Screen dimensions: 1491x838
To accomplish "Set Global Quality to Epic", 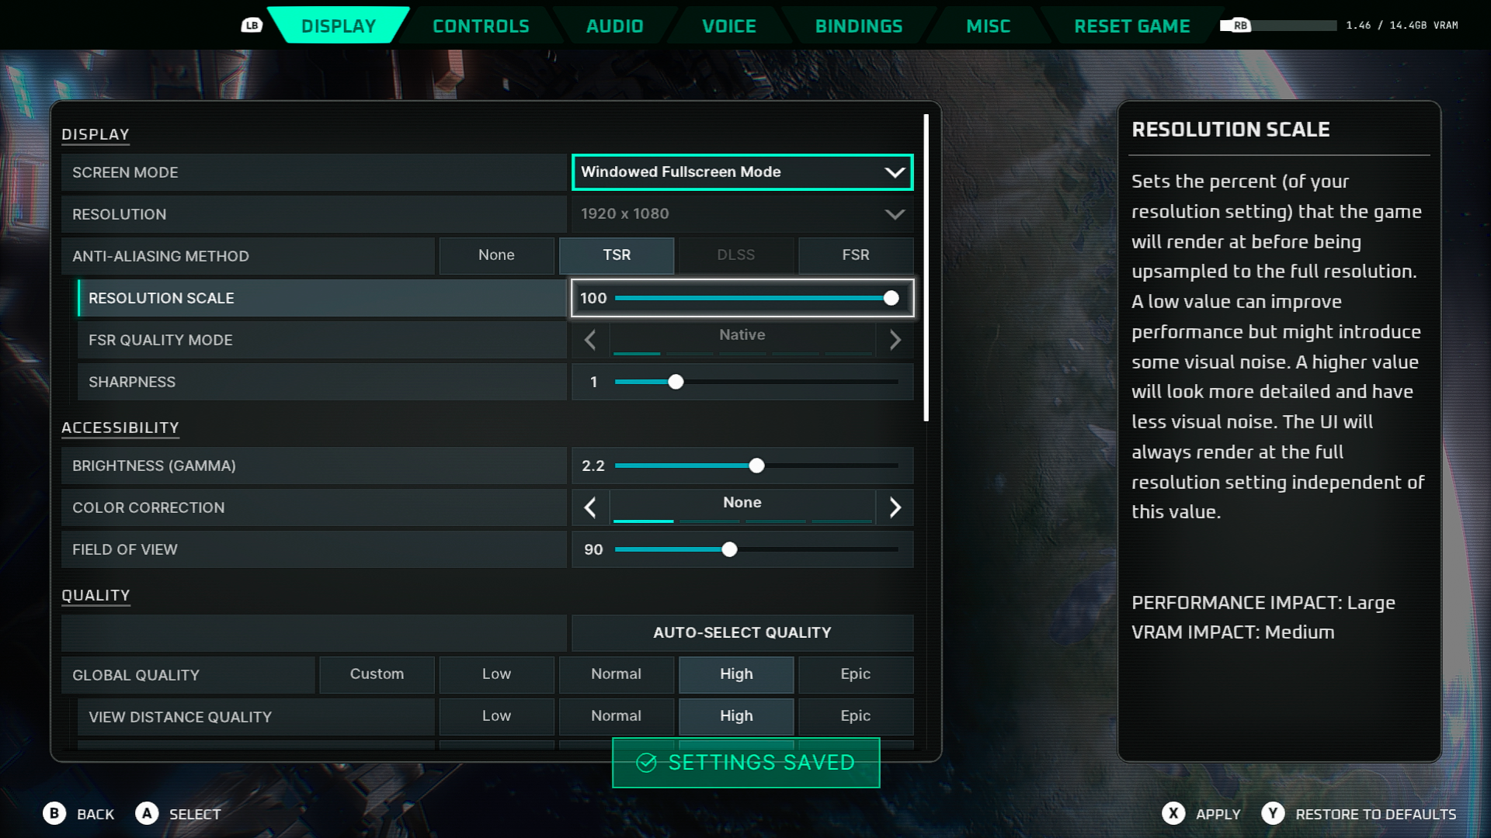I will [855, 674].
